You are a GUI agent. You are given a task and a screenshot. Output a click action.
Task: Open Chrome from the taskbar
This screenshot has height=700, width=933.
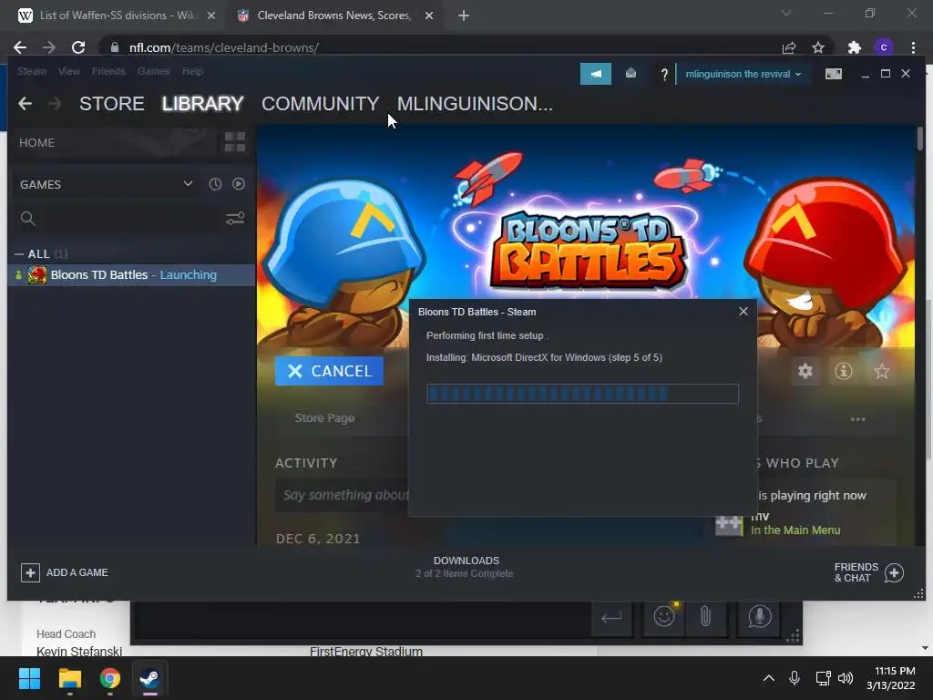110,678
